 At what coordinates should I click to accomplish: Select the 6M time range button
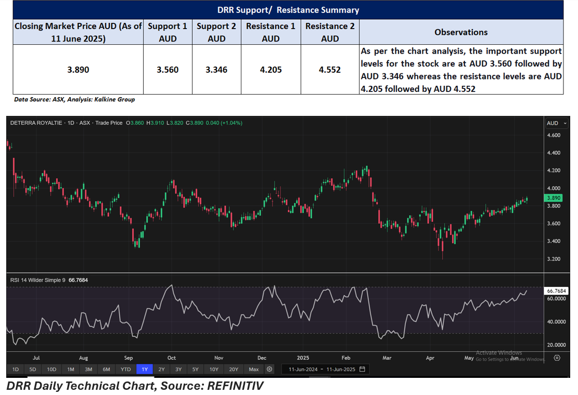click(107, 369)
